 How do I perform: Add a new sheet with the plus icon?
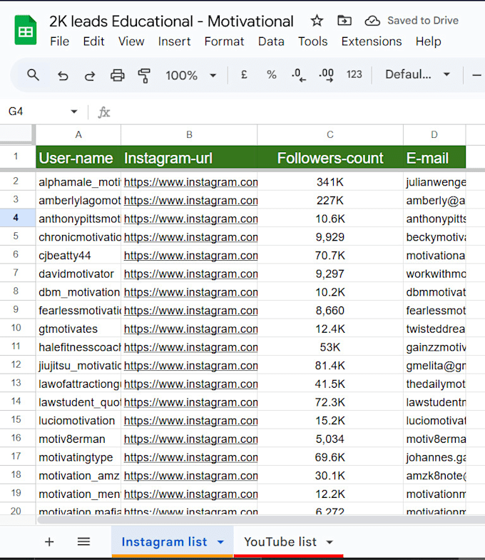[x=49, y=541]
